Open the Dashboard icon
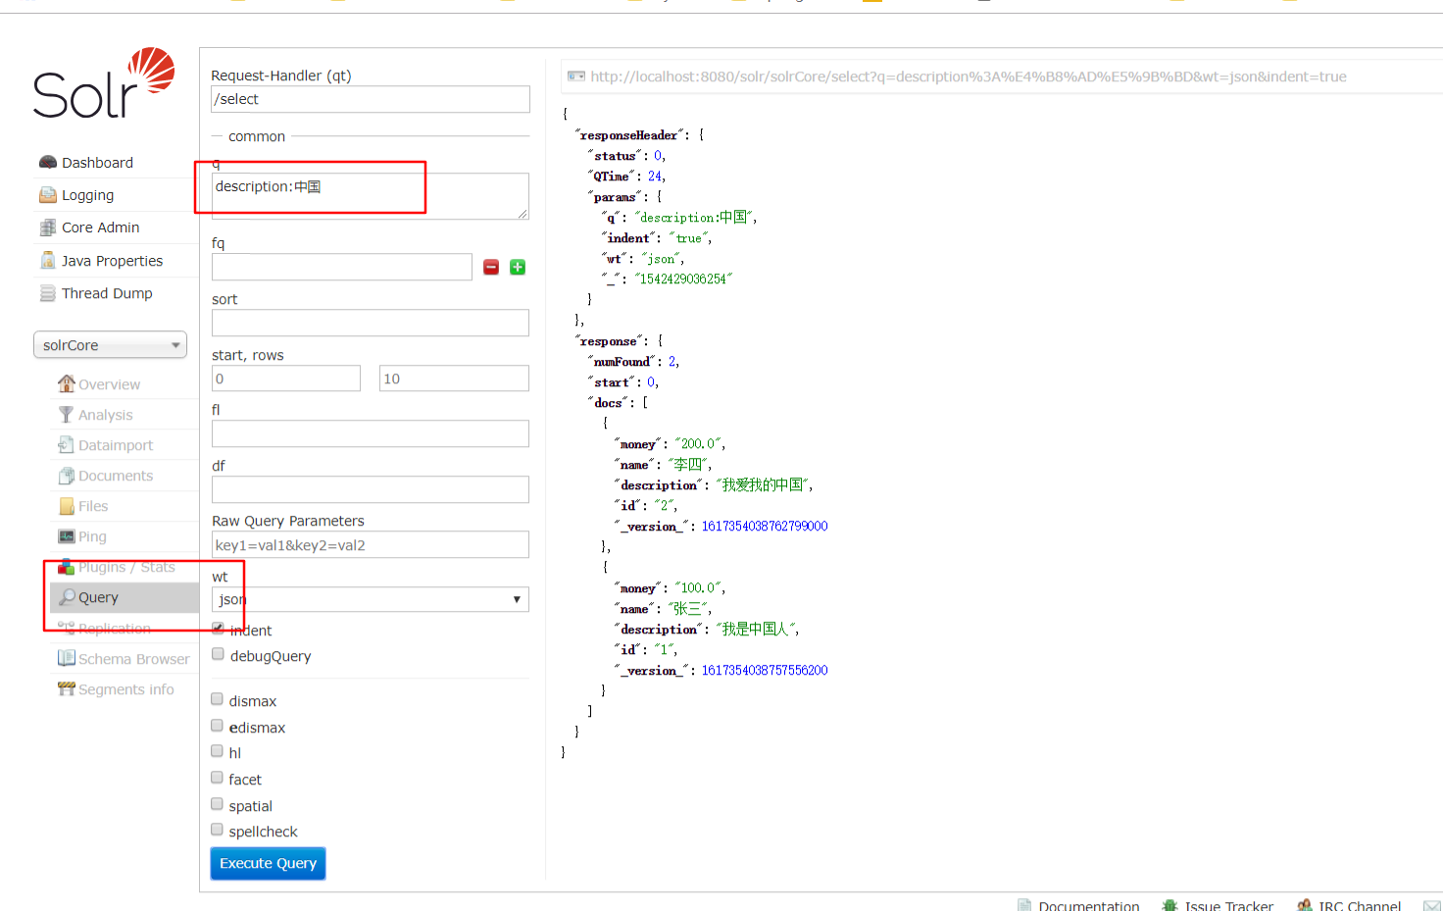Image resolution: width=1443 pixels, height=911 pixels. pyautogui.click(x=47, y=163)
